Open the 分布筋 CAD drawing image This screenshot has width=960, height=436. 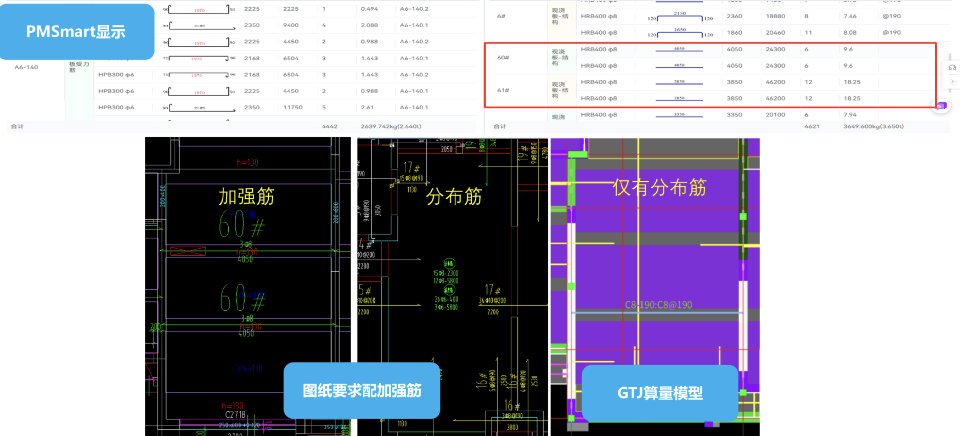click(453, 287)
